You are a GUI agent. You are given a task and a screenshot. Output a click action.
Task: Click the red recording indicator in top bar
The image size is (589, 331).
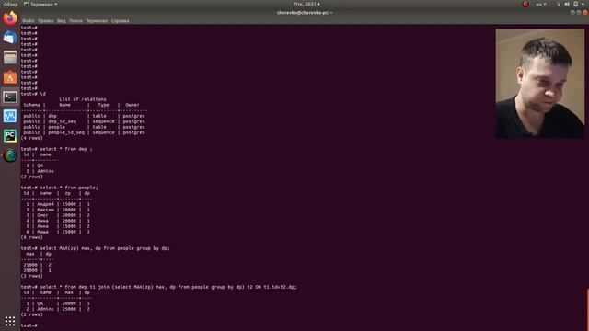(525, 4)
